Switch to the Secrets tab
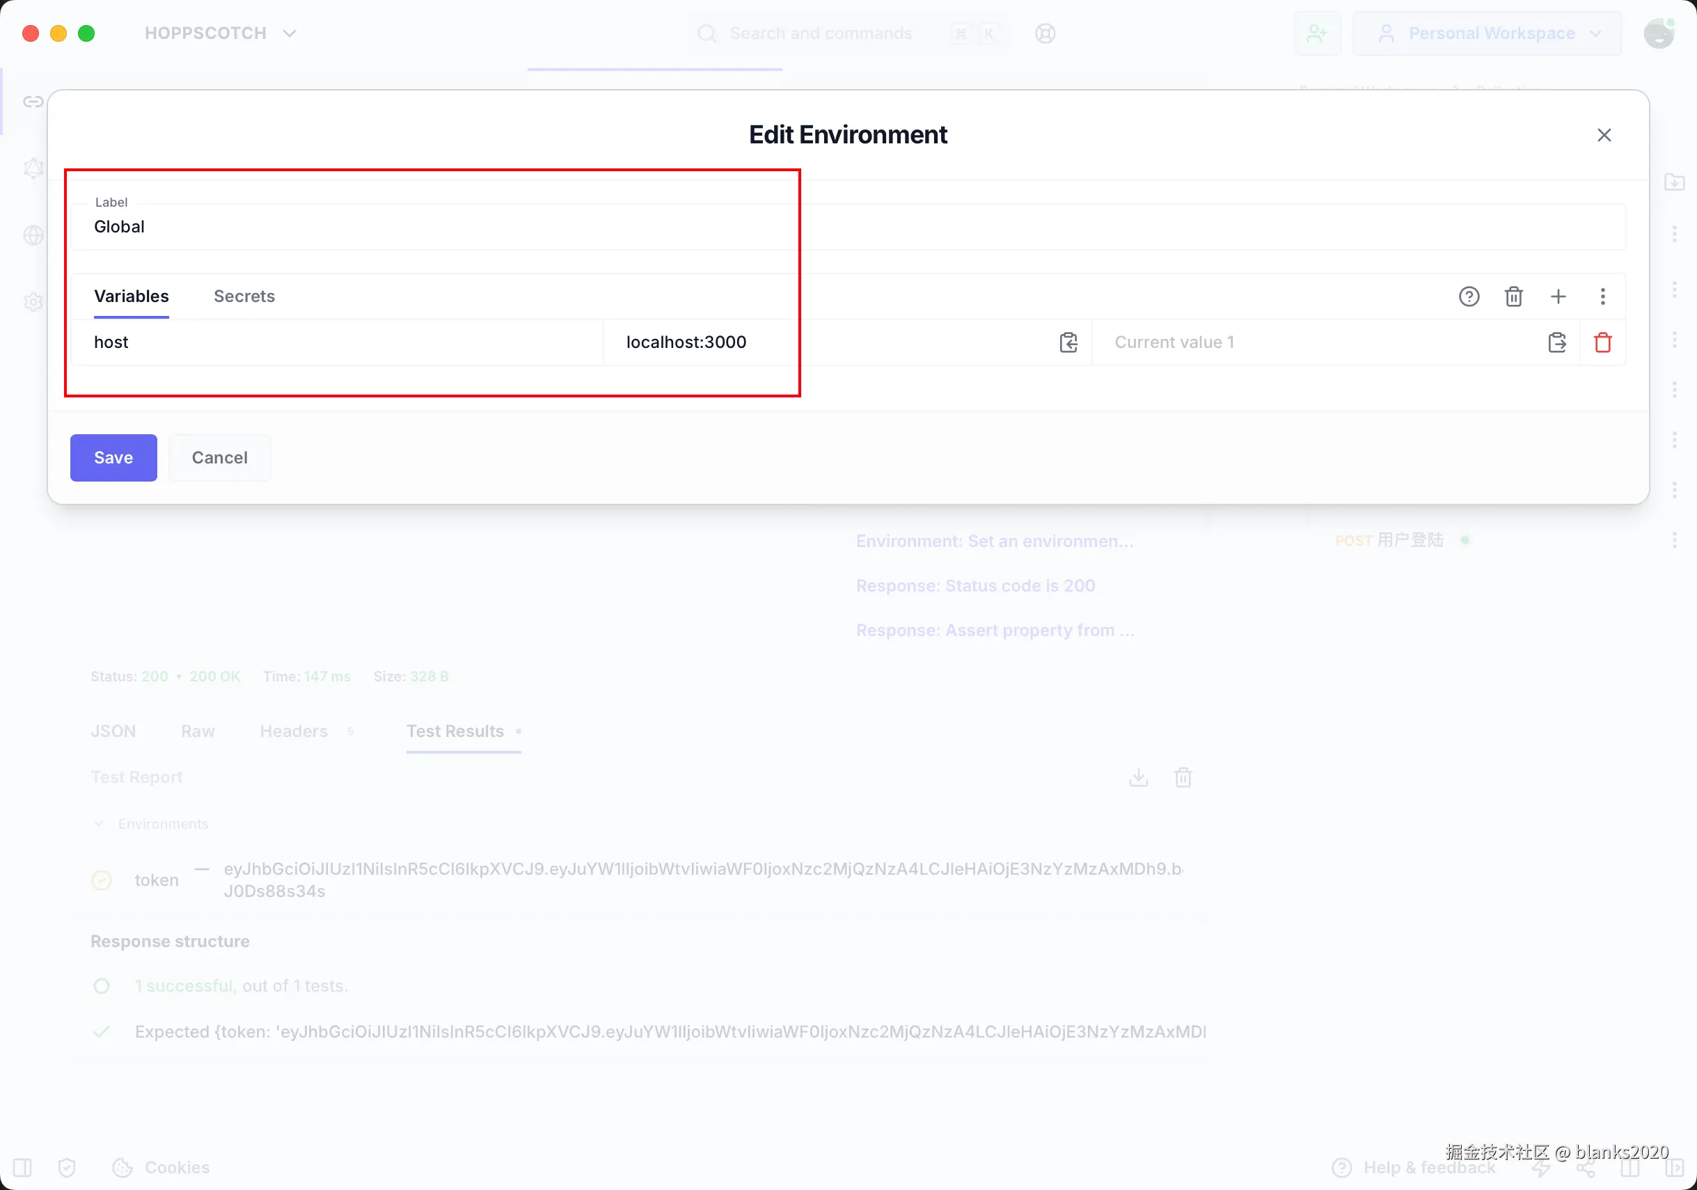1697x1190 pixels. pyautogui.click(x=244, y=296)
